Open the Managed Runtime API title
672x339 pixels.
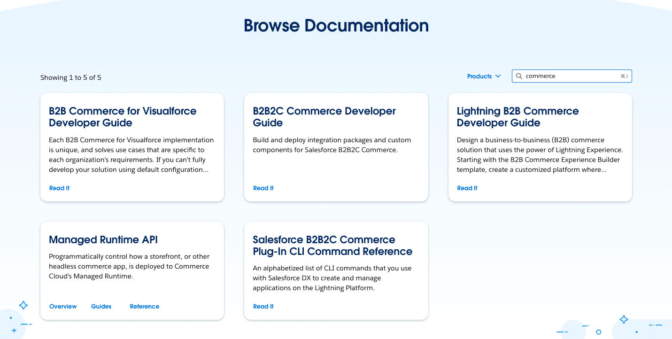pos(103,240)
